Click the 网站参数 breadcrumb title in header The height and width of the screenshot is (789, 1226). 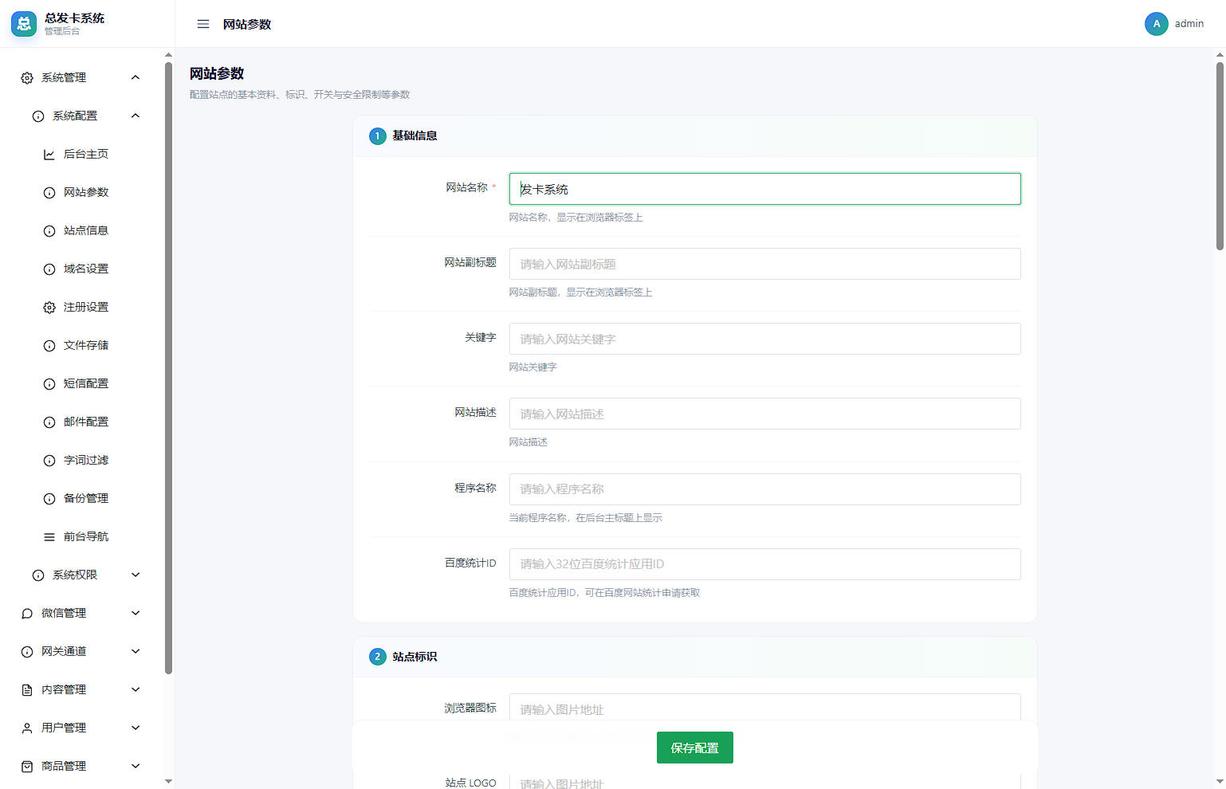point(247,24)
